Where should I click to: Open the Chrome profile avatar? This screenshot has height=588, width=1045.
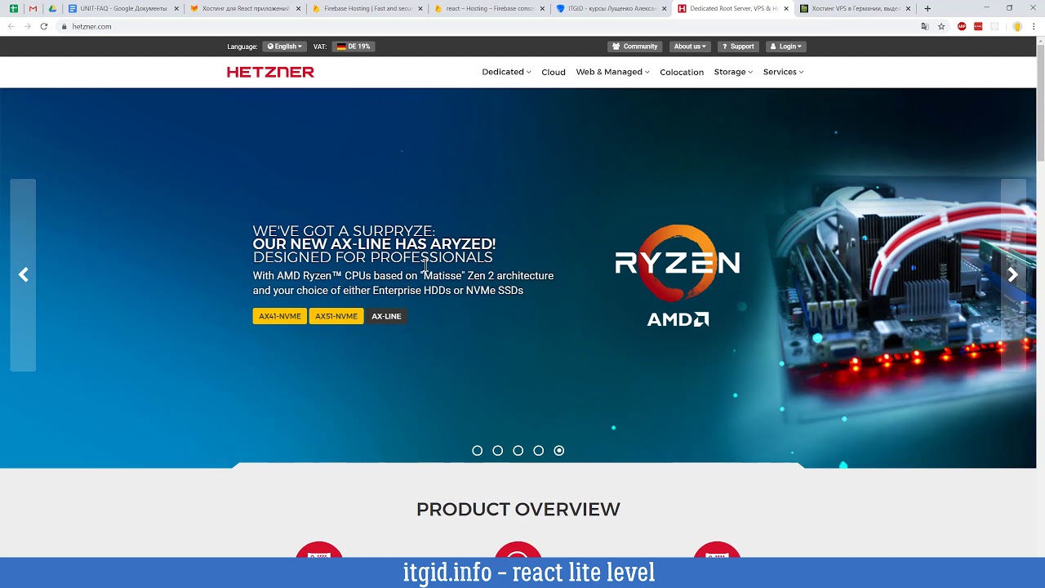[1017, 26]
